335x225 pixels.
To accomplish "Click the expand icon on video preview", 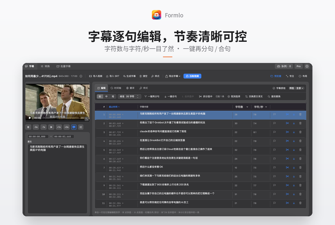I will (87, 119).
